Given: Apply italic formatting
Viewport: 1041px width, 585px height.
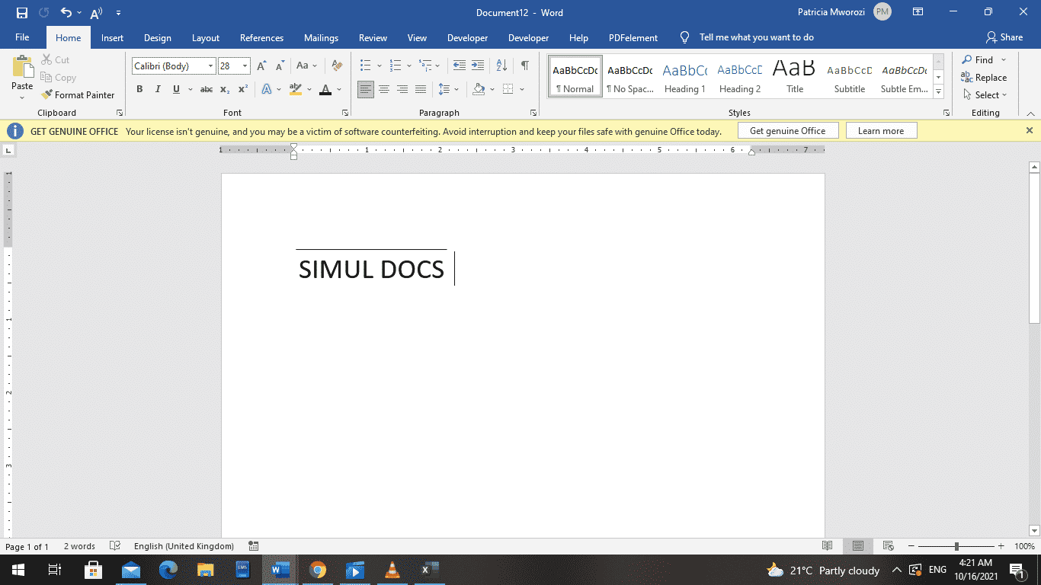Looking at the screenshot, I should (158, 89).
